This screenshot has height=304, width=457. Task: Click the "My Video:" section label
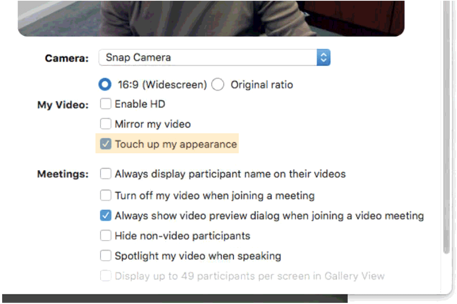[63, 105]
